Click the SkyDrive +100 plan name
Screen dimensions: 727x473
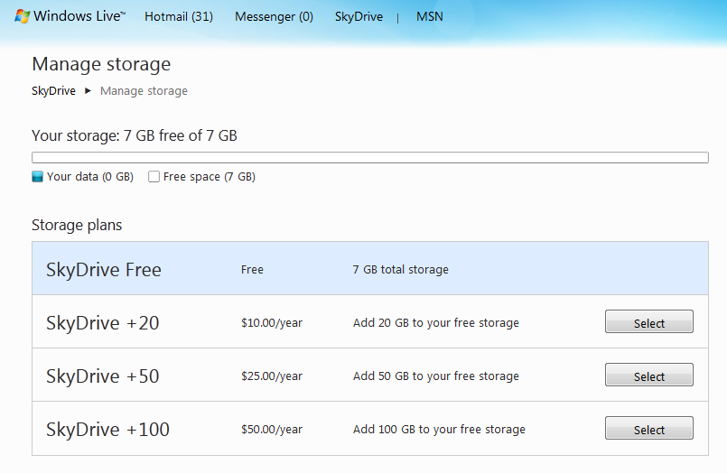point(107,429)
